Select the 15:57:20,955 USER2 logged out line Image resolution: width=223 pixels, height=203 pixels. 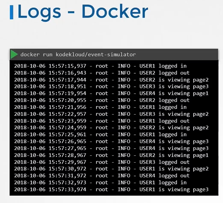(x=102, y=100)
